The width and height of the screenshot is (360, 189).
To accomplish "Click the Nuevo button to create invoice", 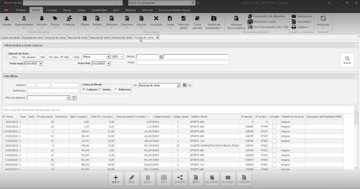I will 116,179.
